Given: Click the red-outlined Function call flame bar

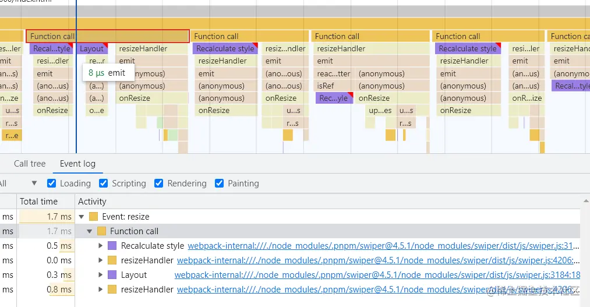Looking at the screenshot, I should click(108, 36).
